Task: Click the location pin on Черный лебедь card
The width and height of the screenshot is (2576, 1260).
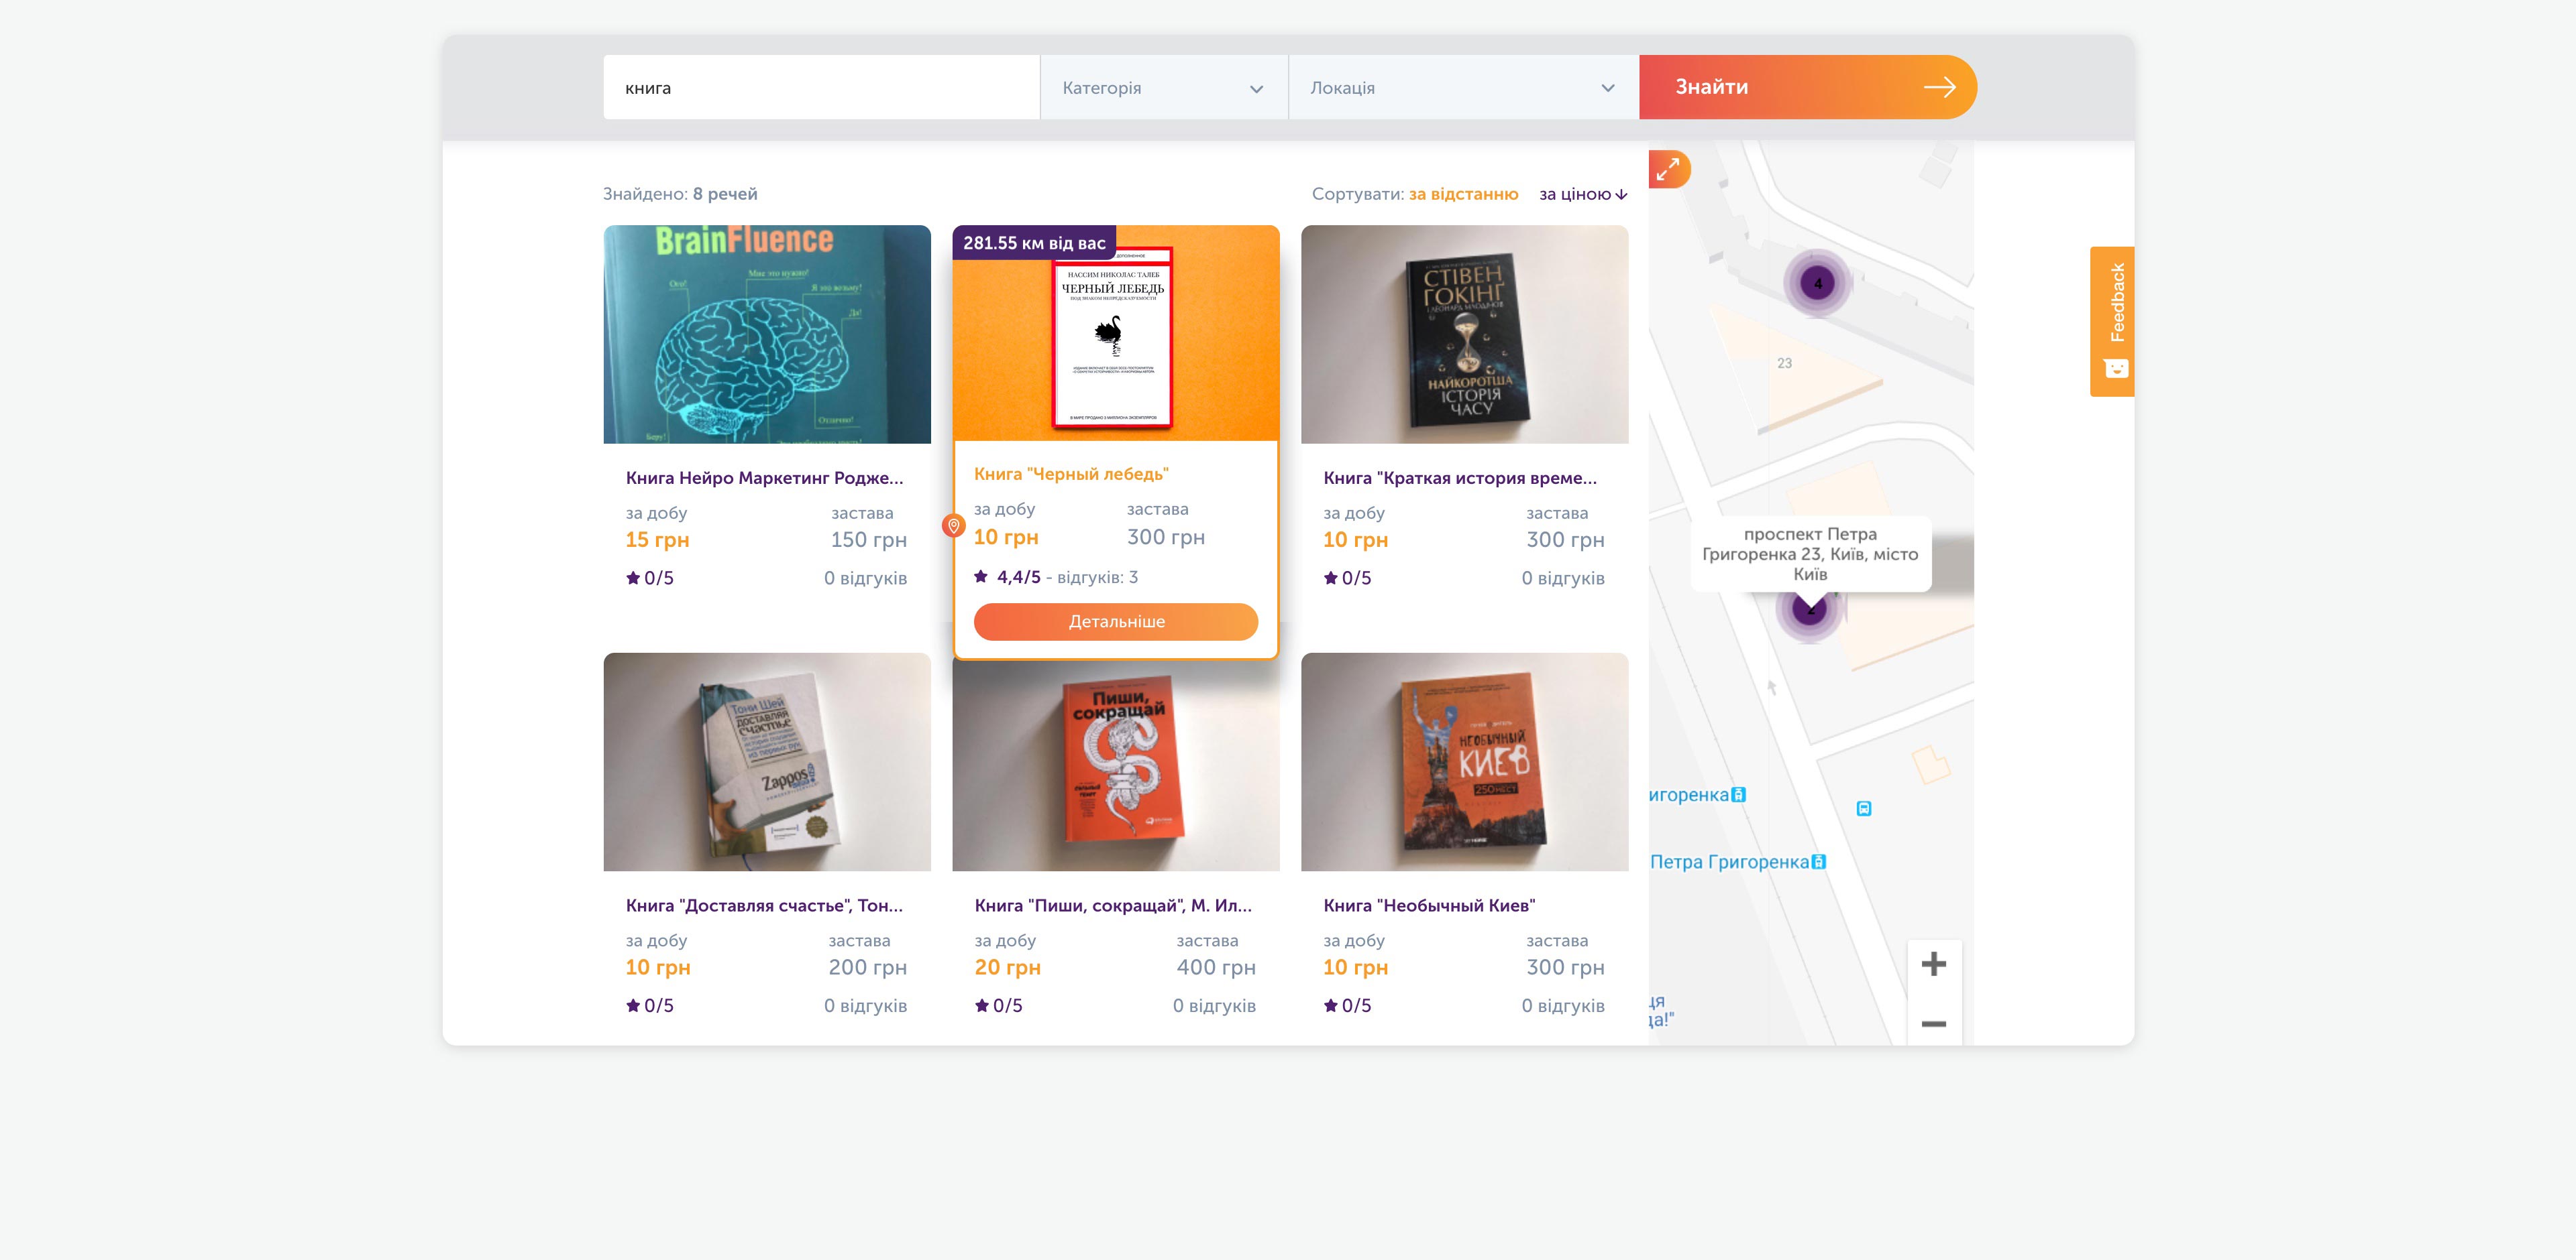Action: (x=954, y=525)
